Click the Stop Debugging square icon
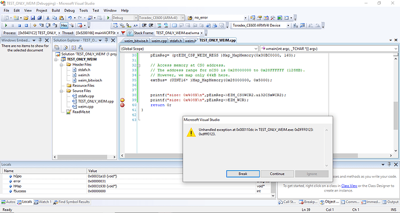 pos(19,25)
